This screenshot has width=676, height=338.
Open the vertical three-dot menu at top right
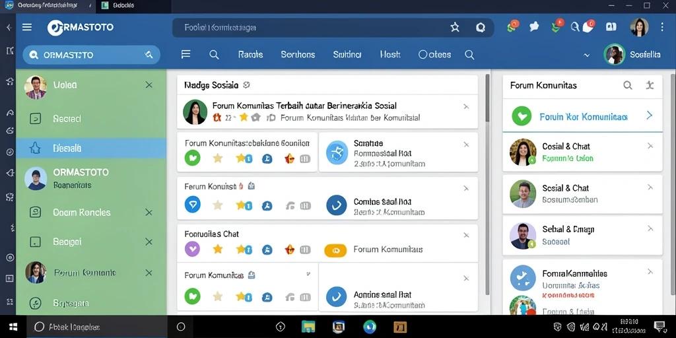coord(662,27)
